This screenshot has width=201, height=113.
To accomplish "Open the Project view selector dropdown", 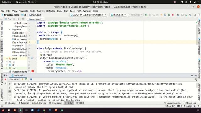I will pos(8,19).
